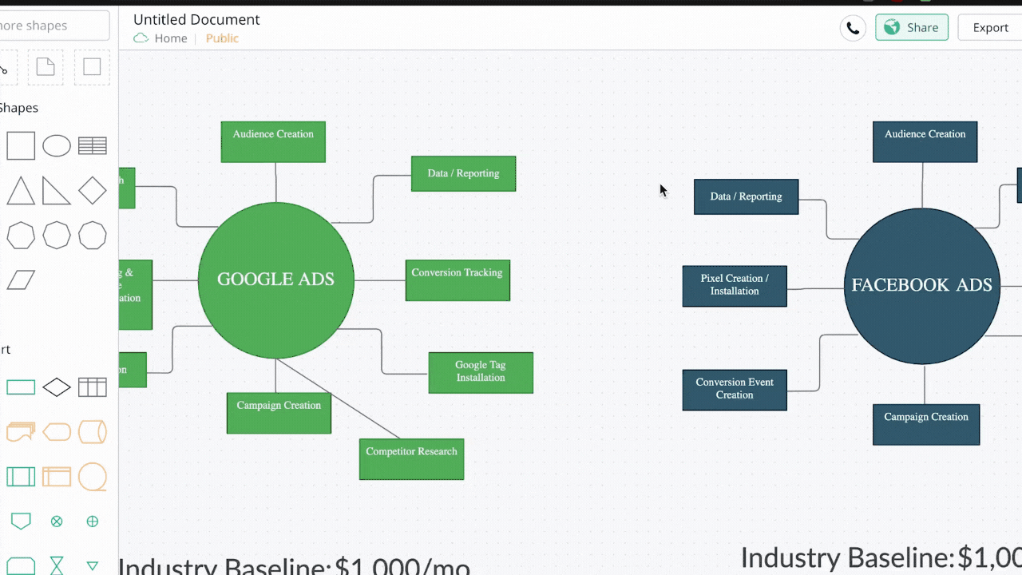
Task: Select green Audience Creation box
Action: click(x=273, y=141)
